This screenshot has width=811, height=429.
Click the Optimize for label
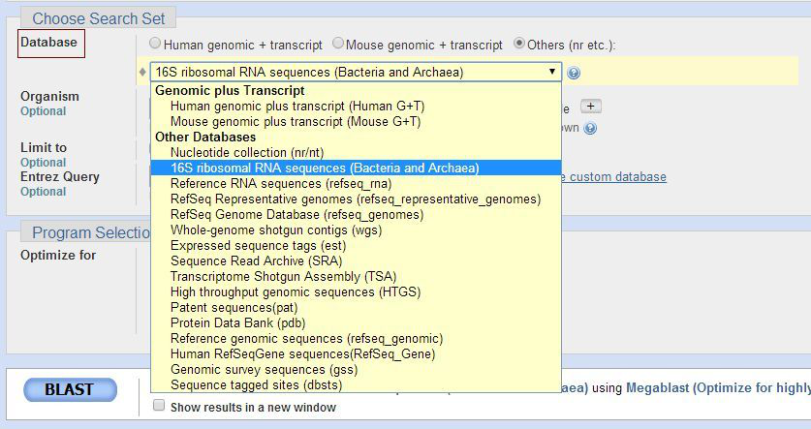(58, 256)
